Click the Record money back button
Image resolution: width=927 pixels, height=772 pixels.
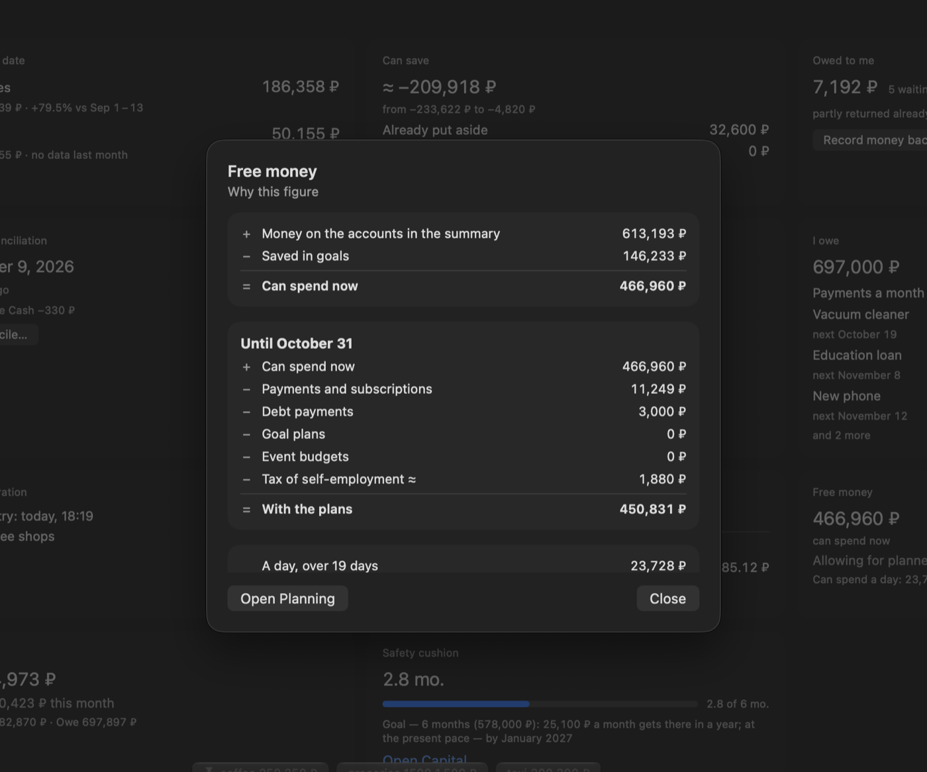(x=870, y=140)
